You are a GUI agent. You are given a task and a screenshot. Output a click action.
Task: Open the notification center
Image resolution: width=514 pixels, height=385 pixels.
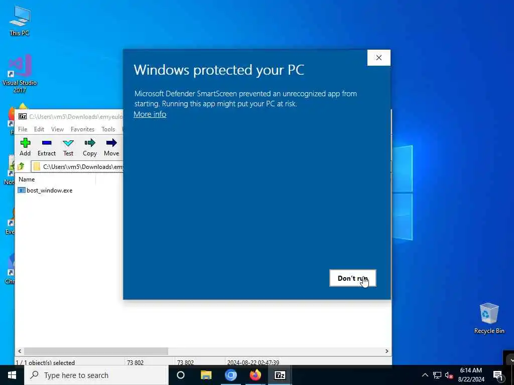coord(498,375)
